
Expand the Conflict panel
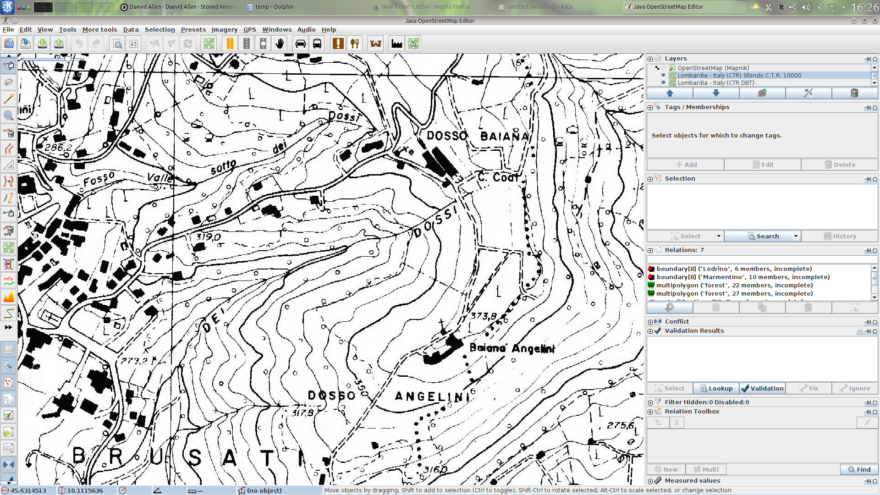pos(650,322)
